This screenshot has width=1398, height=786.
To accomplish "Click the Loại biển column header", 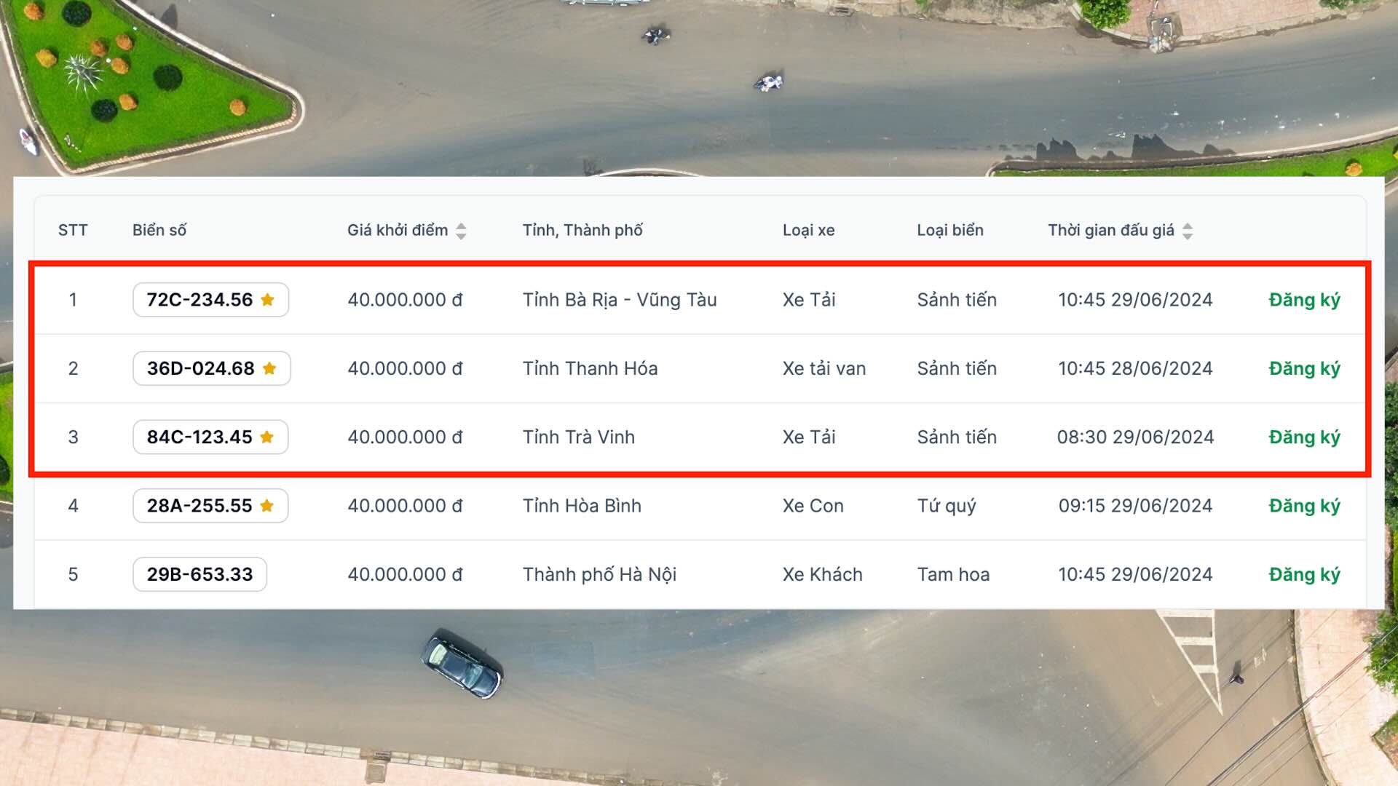I will [x=949, y=230].
